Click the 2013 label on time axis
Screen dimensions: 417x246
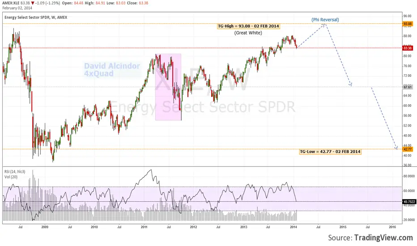point(243,227)
